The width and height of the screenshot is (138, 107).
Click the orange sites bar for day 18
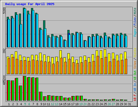click(x=78, y=68)
